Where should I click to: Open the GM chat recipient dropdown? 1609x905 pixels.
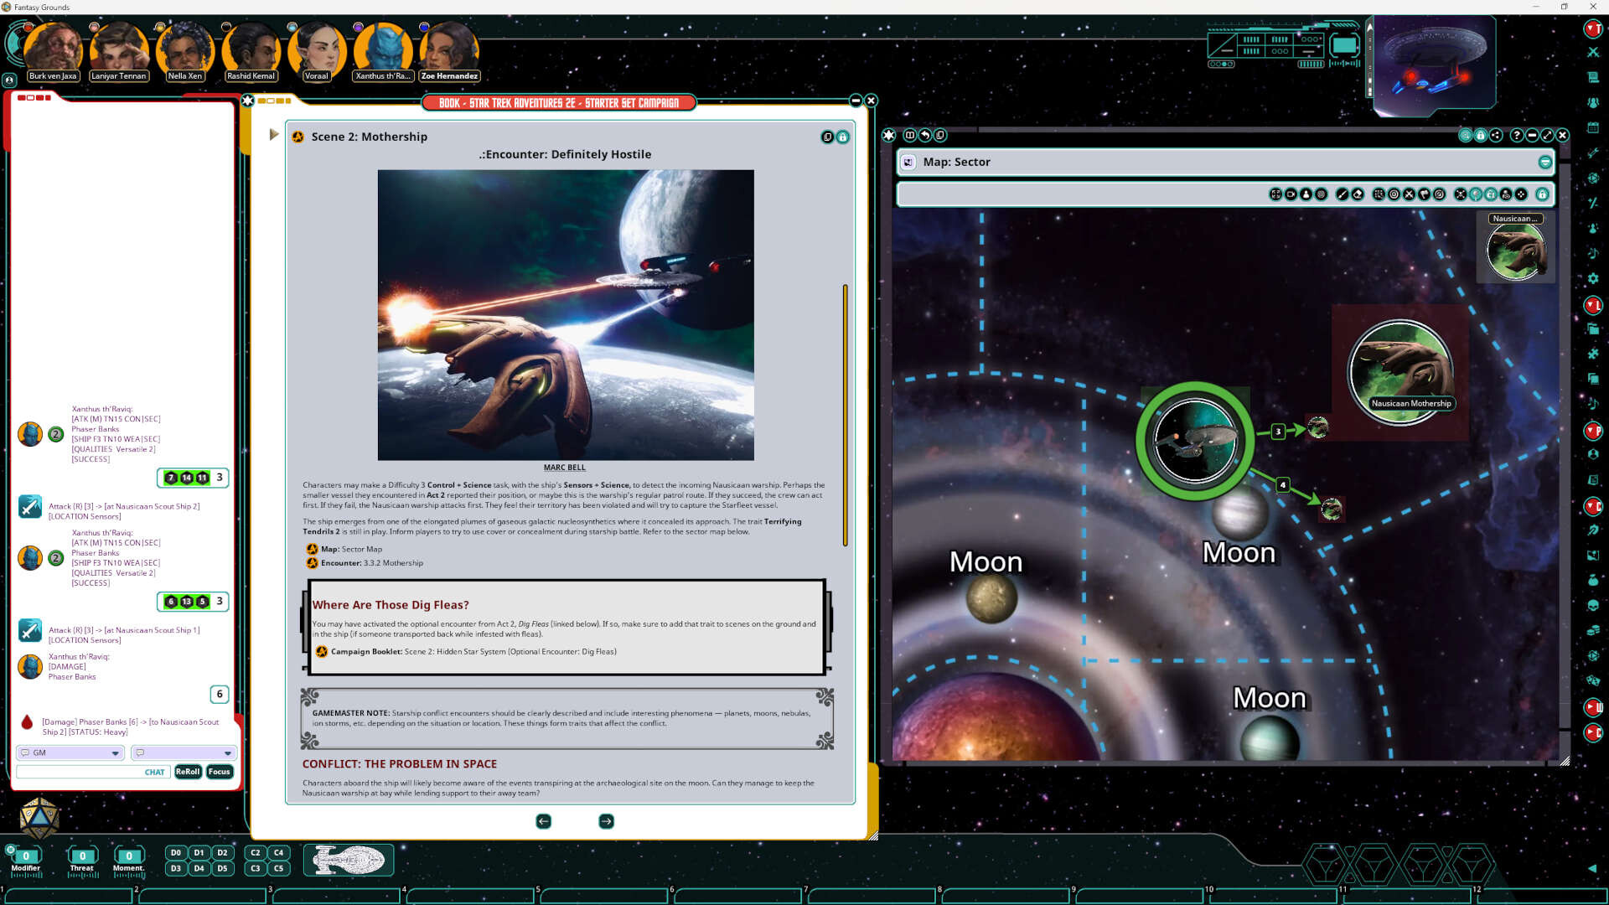(70, 752)
